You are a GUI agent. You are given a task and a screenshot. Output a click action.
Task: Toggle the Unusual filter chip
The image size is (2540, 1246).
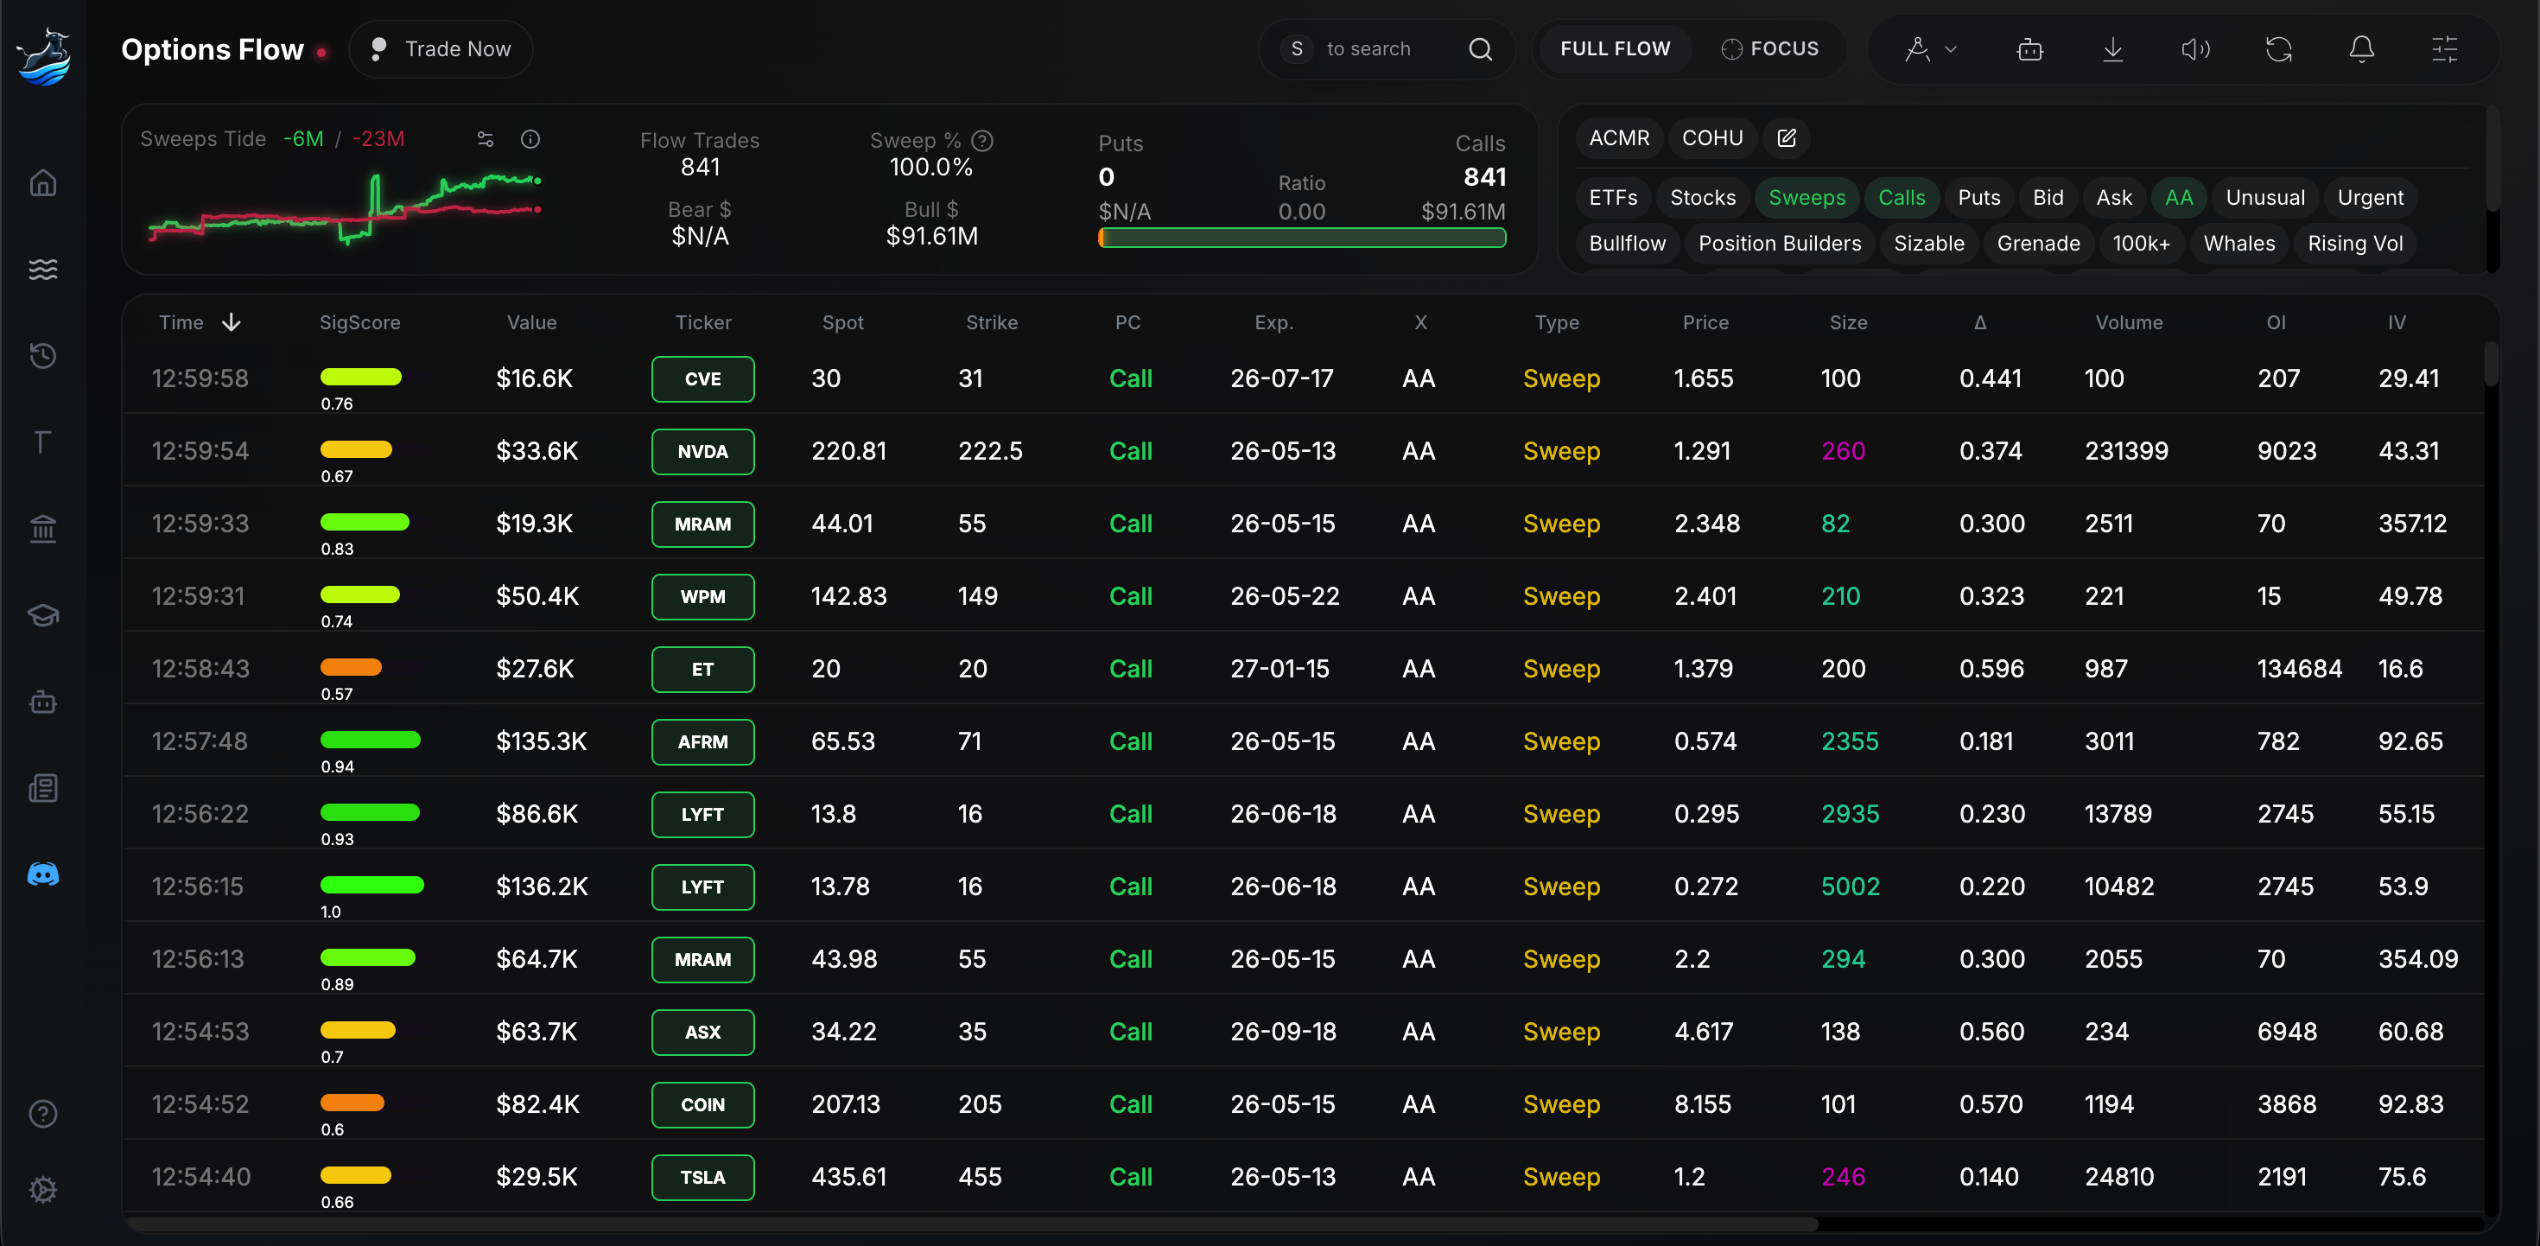point(2265,197)
